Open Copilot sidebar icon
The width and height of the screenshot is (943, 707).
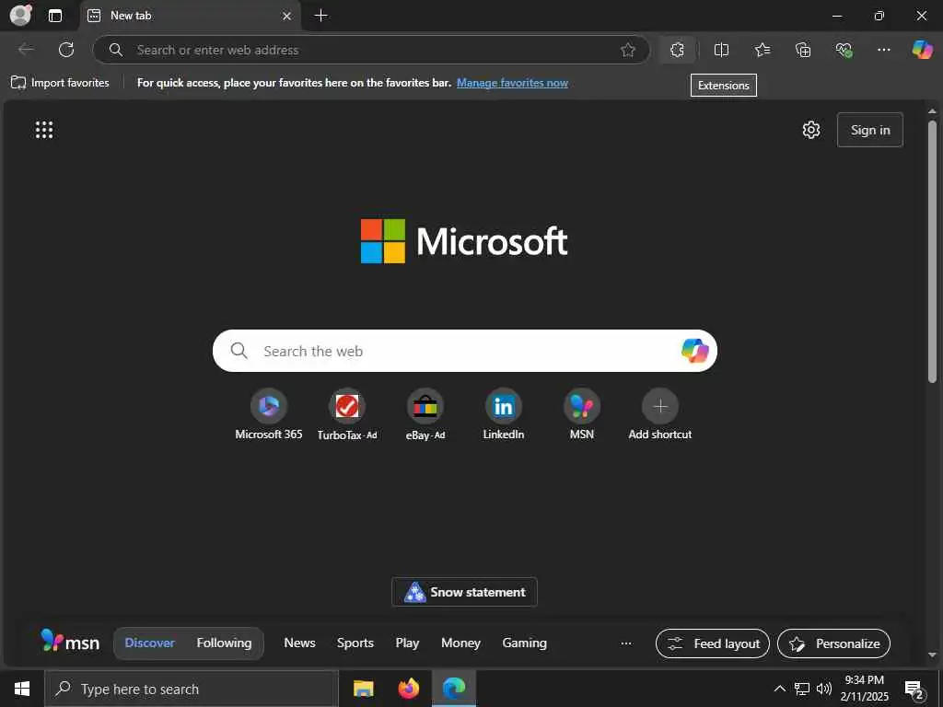[922, 50]
